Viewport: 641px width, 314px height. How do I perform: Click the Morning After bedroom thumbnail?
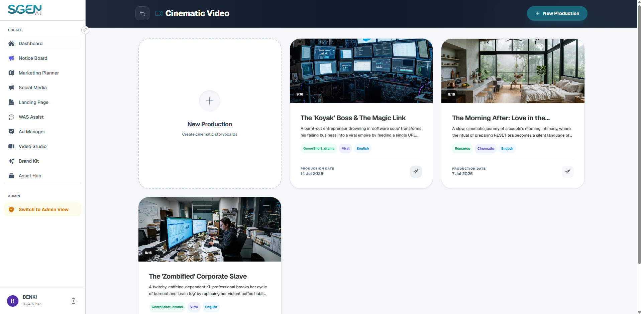[x=513, y=71]
